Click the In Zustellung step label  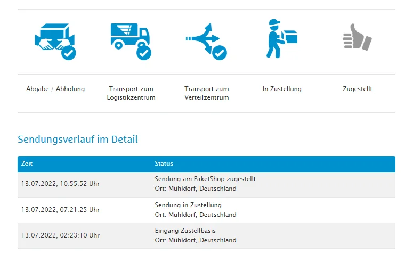pyautogui.click(x=282, y=89)
